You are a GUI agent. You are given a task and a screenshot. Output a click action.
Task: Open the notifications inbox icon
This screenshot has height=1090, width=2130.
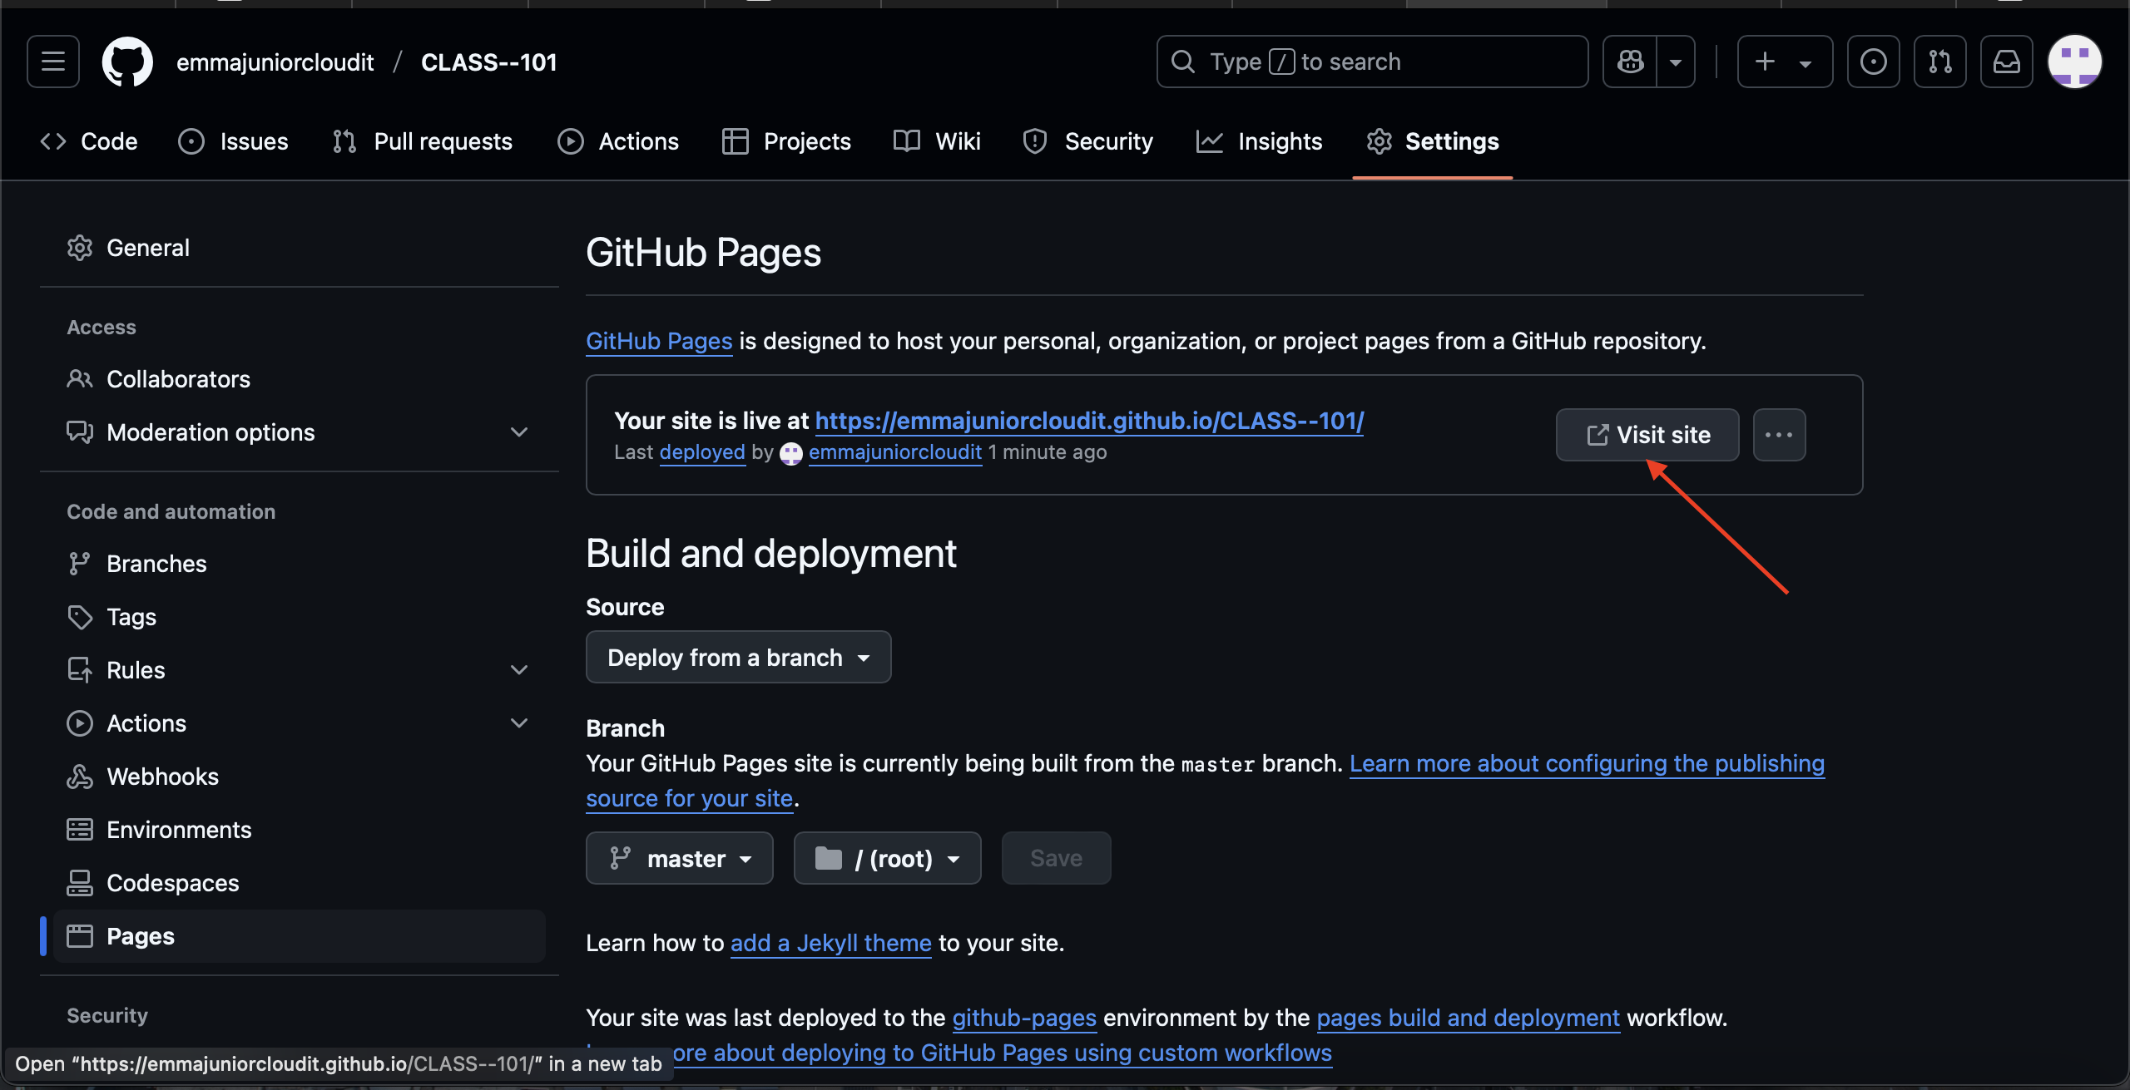pyautogui.click(x=2006, y=62)
